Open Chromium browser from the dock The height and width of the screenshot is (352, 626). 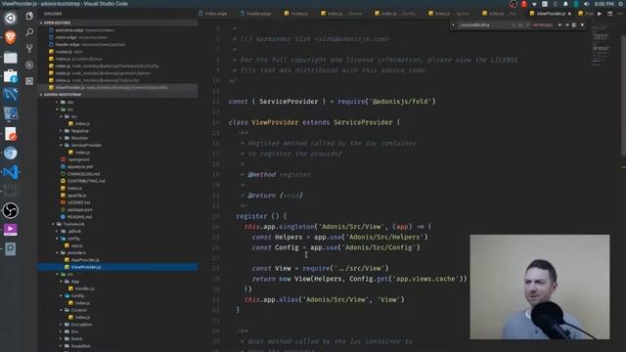pos(11,153)
